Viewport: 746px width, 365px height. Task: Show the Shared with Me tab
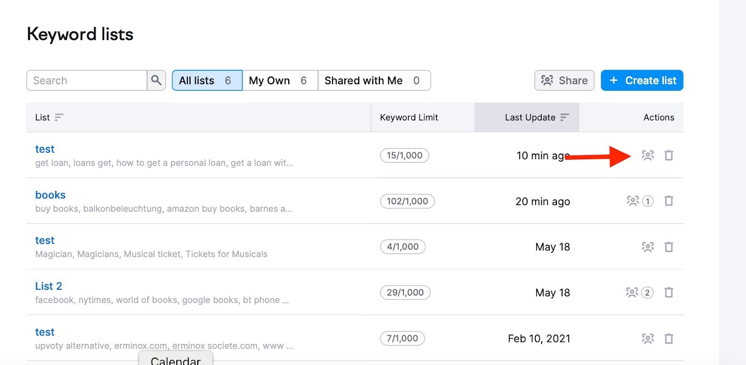(373, 81)
